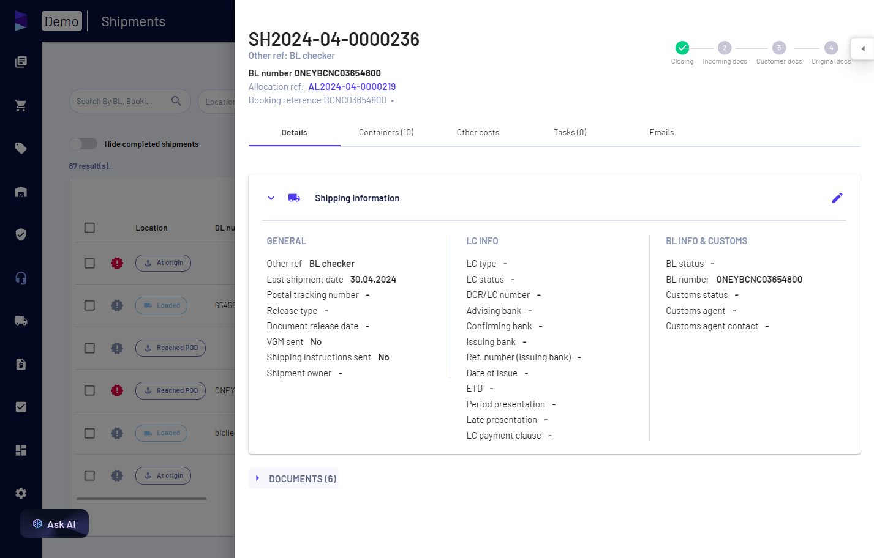This screenshot has width=874, height=558.
Task: Open the shopping cart section in sidebar
Action: tap(21, 105)
